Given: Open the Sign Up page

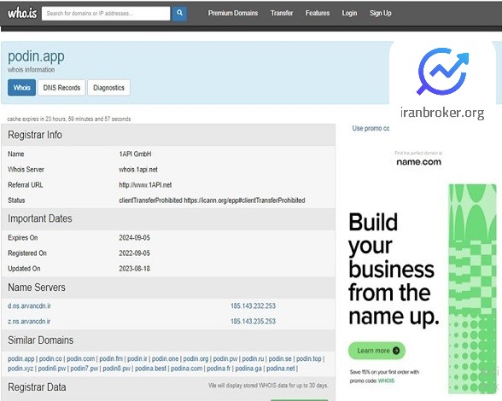Looking at the screenshot, I should tap(381, 13).
